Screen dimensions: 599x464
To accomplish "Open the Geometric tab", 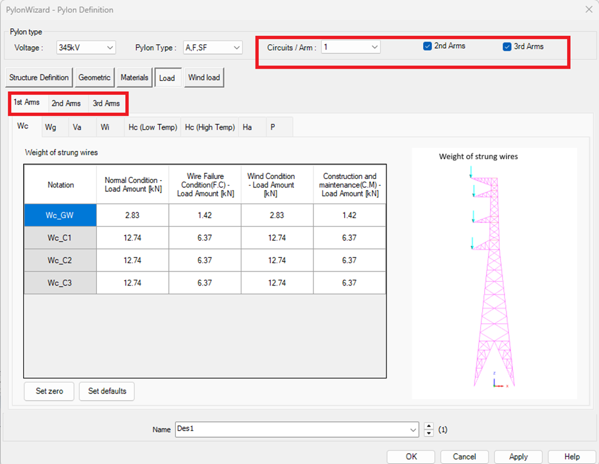I will (94, 78).
